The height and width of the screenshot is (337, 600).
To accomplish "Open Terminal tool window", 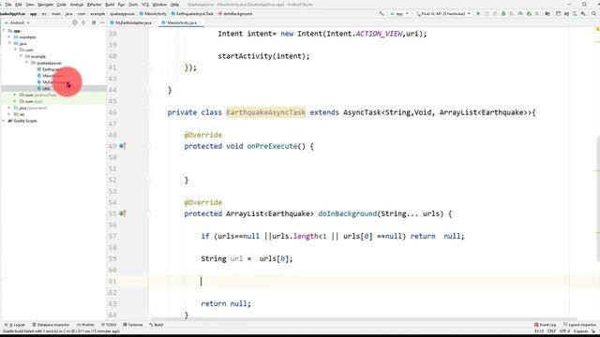I will 133,325.
